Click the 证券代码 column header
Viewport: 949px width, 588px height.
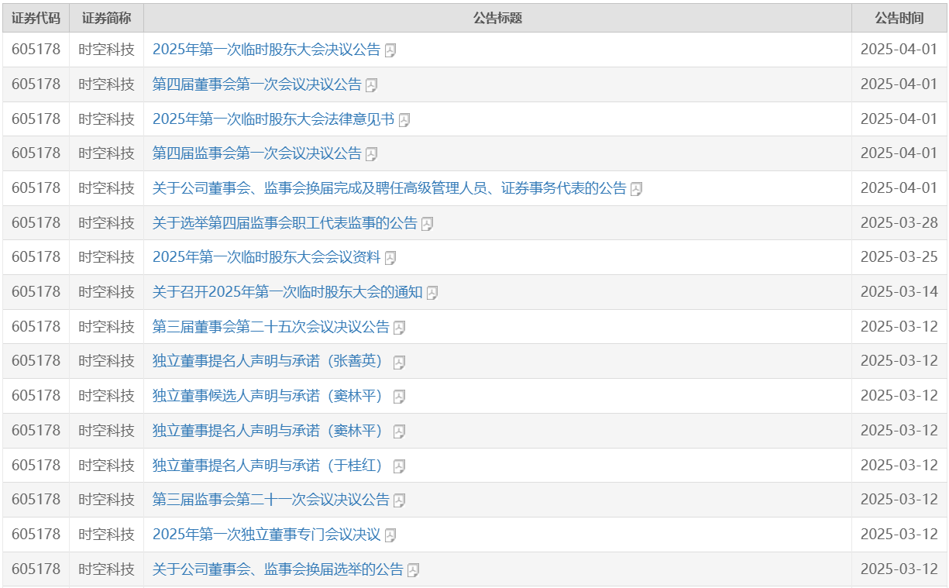36,18
